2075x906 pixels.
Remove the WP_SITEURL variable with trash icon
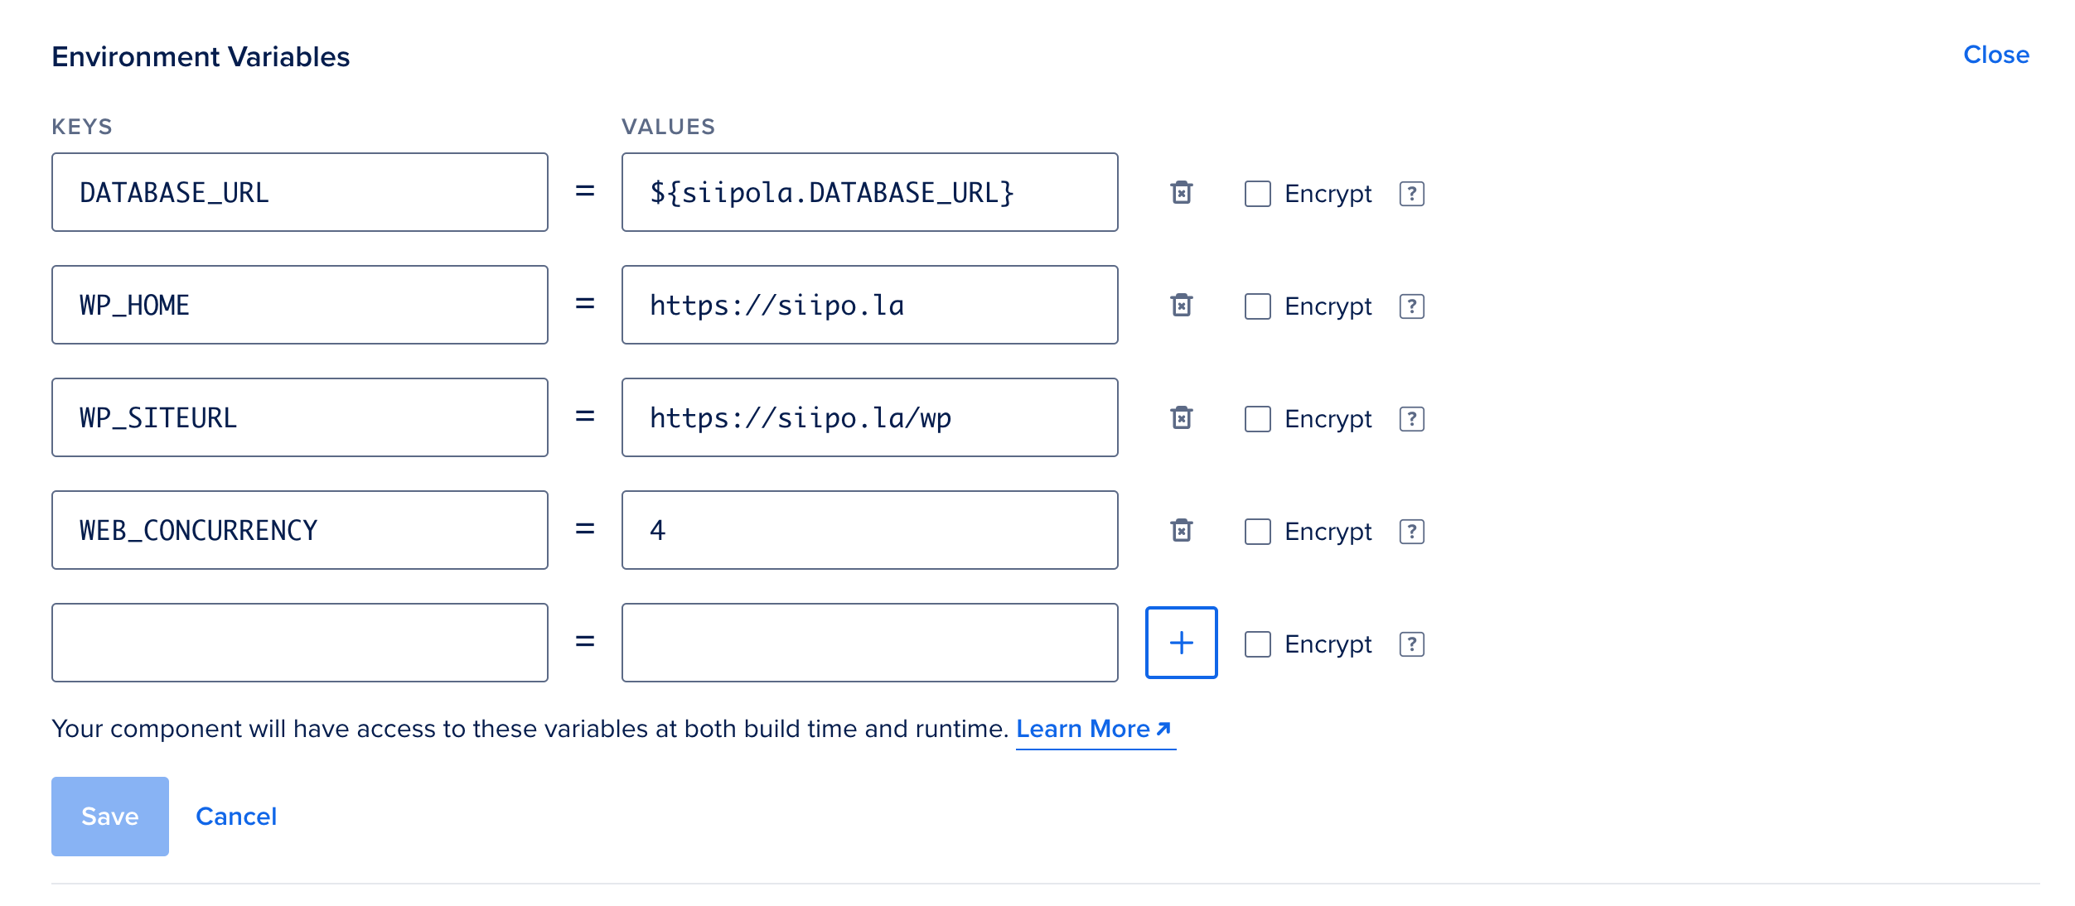click(x=1181, y=418)
